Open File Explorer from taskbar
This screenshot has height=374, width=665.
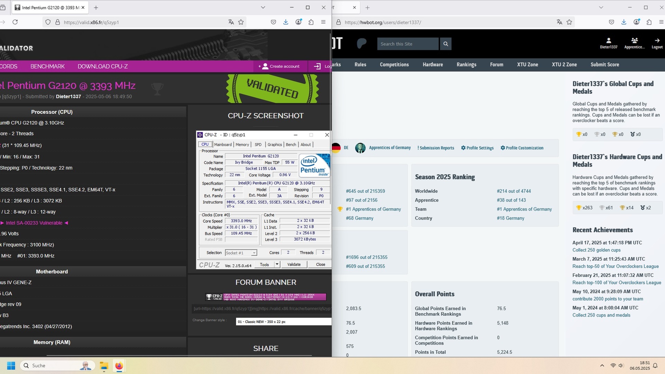(104, 366)
